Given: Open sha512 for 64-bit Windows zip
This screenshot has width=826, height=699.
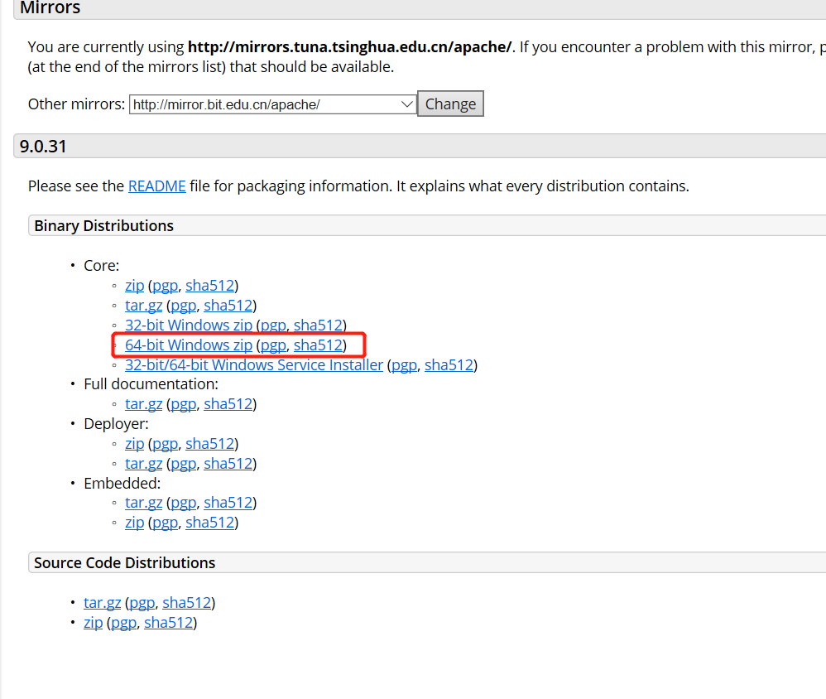Looking at the screenshot, I should [318, 345].
